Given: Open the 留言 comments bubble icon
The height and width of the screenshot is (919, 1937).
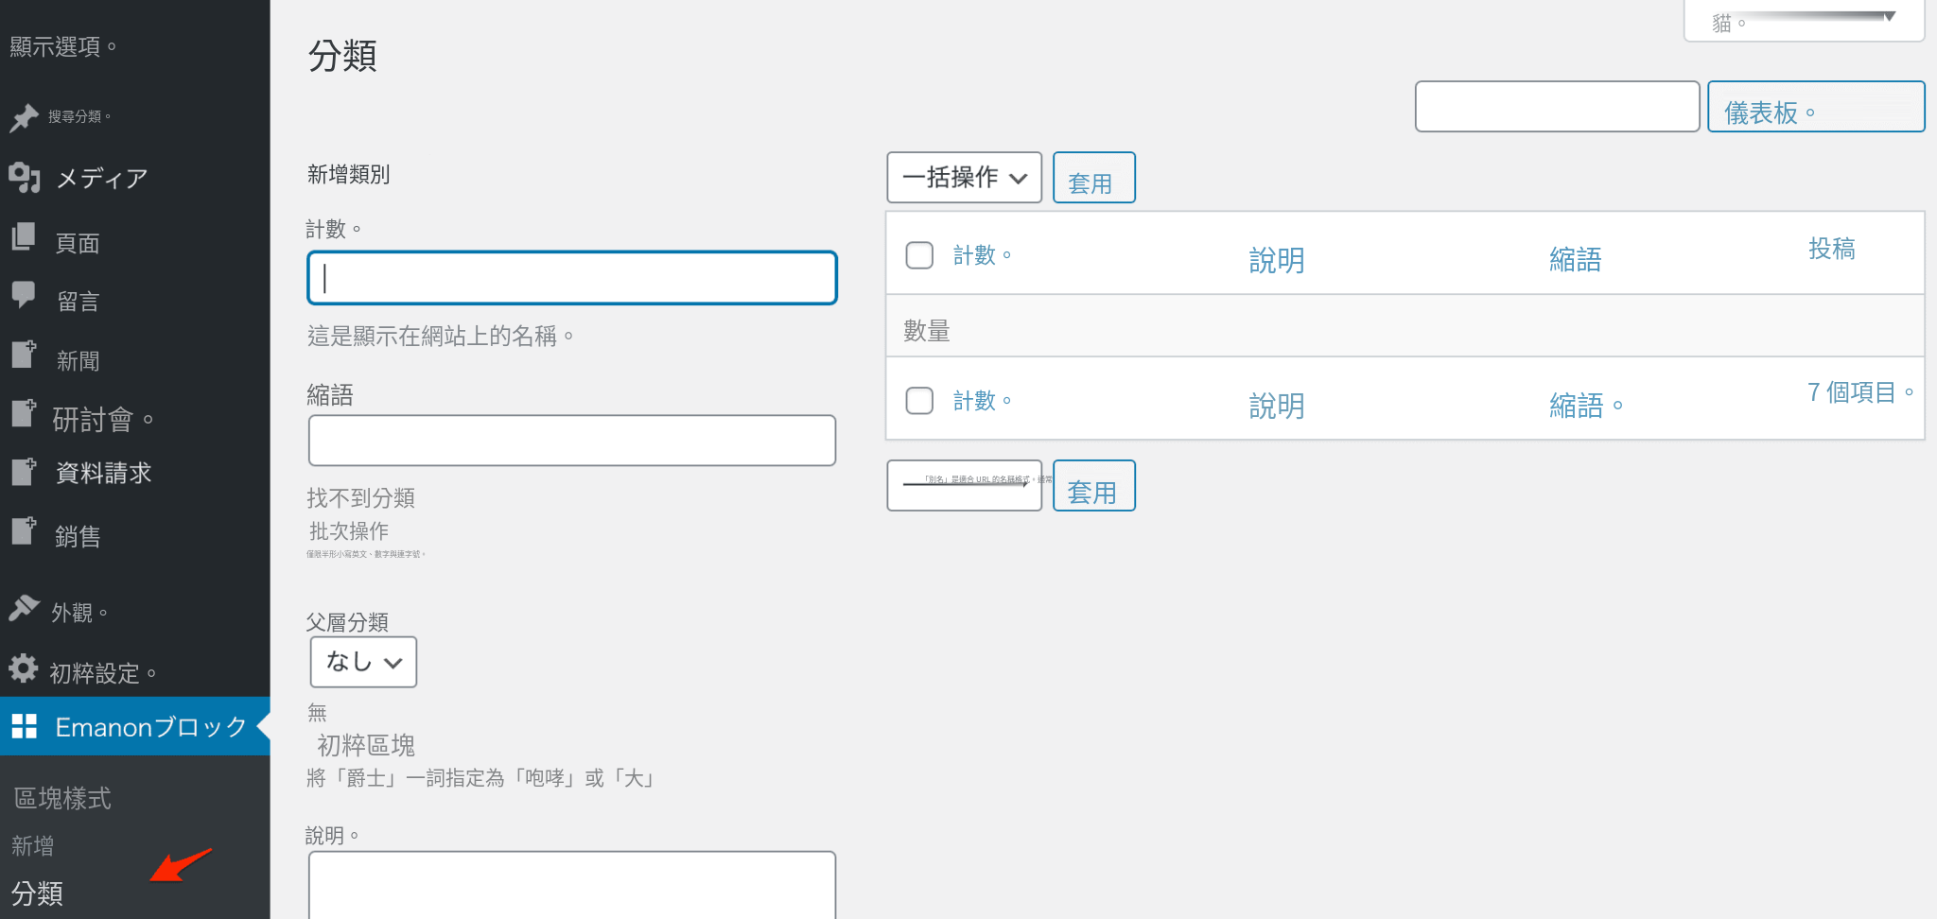Looking at the screenshot, I should click(24, 295).
